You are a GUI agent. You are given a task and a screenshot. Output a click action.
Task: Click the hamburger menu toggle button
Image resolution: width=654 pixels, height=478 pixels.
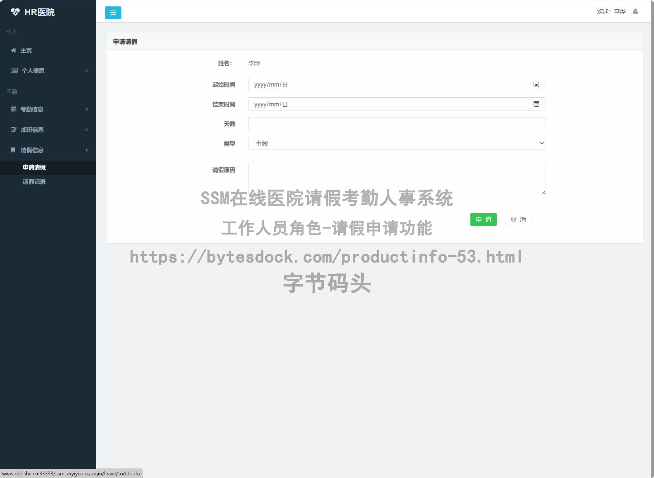113,13
